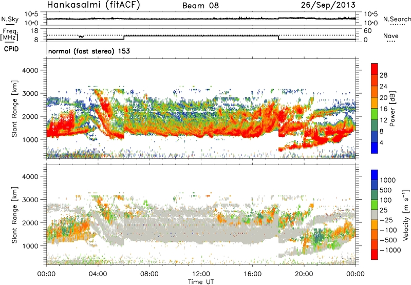Click the 4 dB power colorbar label
Screen dimensions: 411x285
(x=382, y=143)
